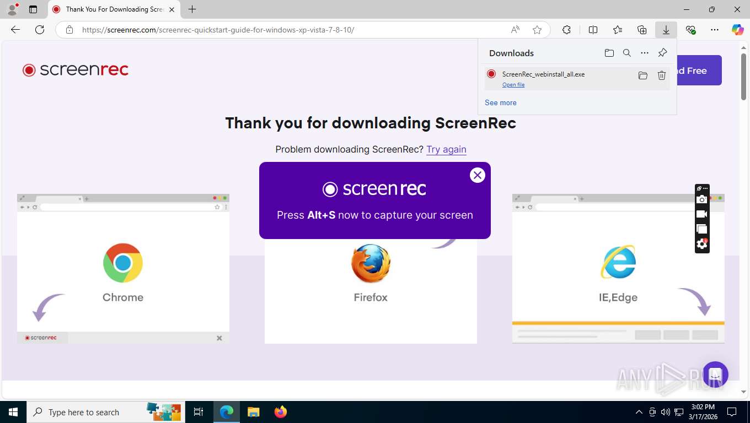Viewport: 750px width, 423px height.
Task: Click the Chrome instructions thumbnail
Action: point(123,269)
